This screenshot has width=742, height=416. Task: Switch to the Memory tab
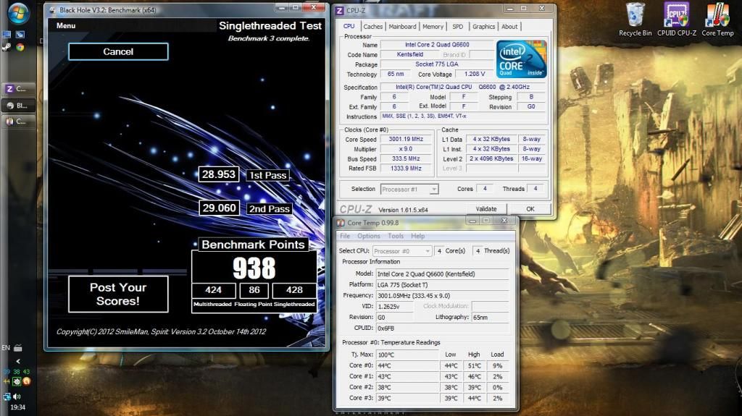pos(433,27)
